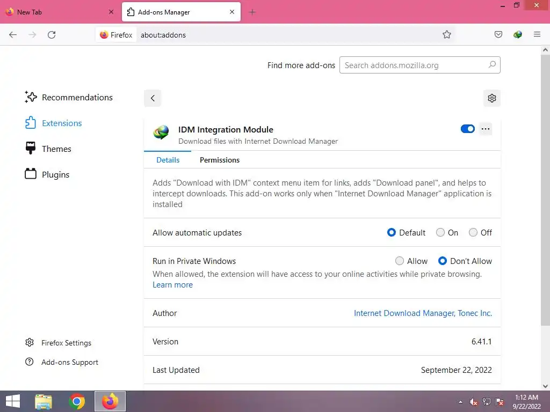Switch to the New Tab browser tab

coord(60,12)
